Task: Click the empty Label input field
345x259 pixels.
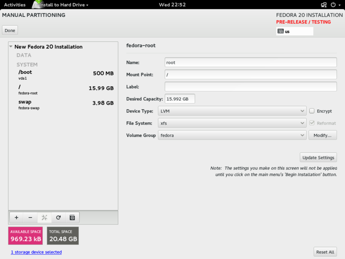Action: pyautogui.click(x=251, y=87)
